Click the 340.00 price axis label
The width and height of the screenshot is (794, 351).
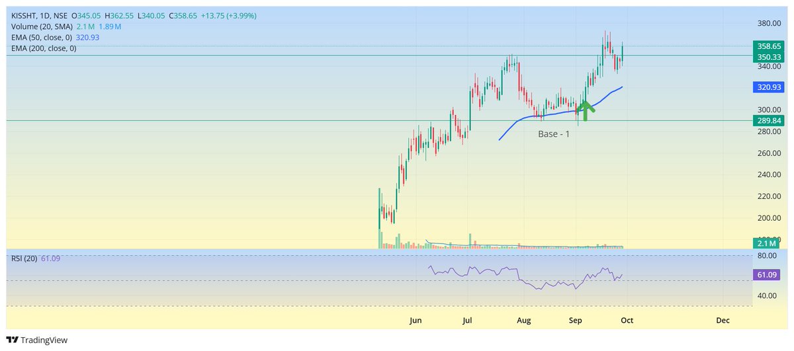pyautogui.click(x=770, y=66)
